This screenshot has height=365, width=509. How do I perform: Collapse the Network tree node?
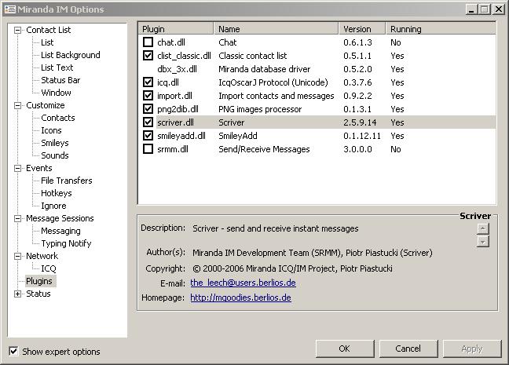tap(18, 256)
